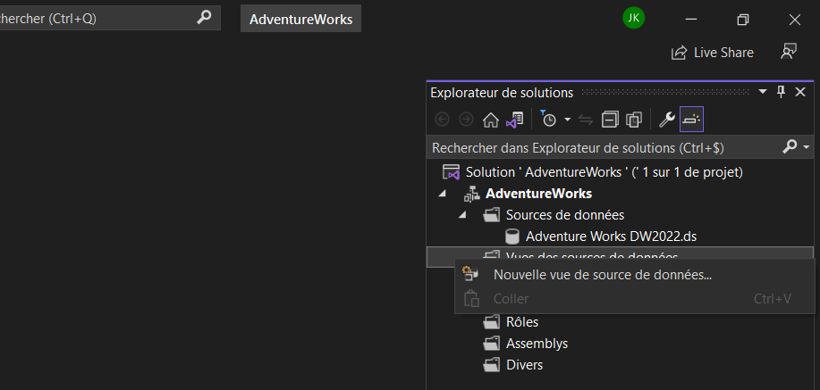Click the Sources de données folder icon
Viewport: 820px width, 390px height.
[x=492, y=214]
